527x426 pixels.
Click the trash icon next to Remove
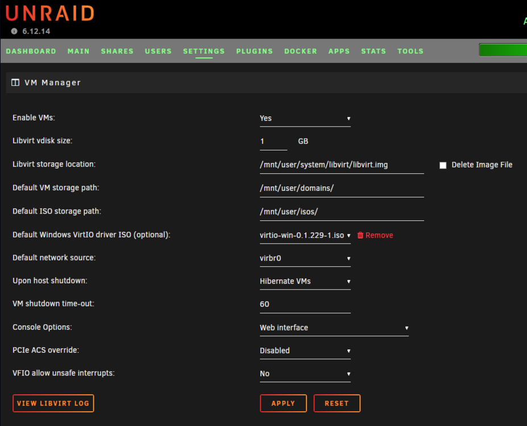pyautogui.click(x=360, y=235)
